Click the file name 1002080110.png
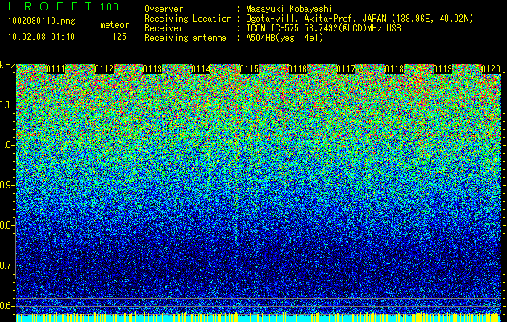This screenshot has width=507, height=322. pos(42,22)
